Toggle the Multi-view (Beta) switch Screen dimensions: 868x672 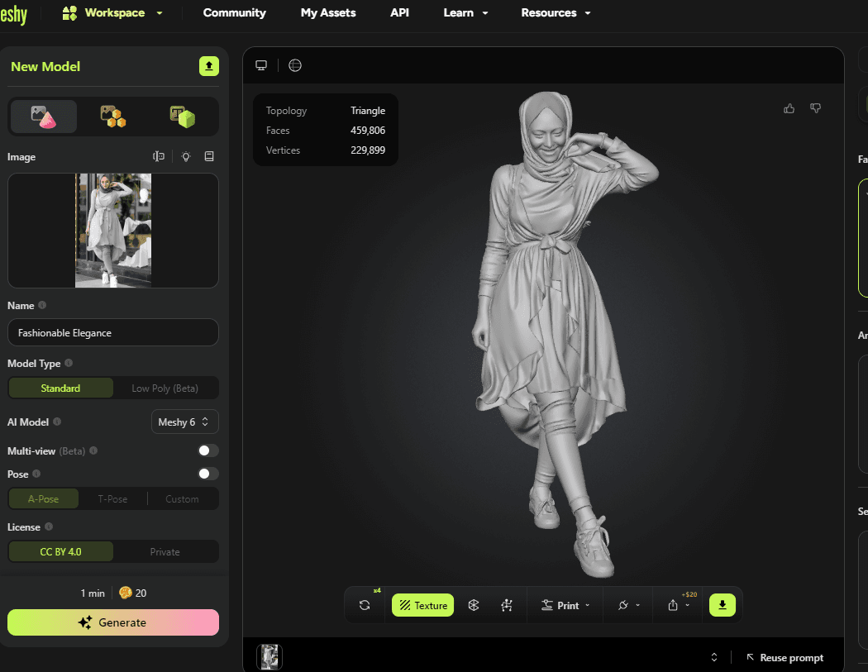208,450
